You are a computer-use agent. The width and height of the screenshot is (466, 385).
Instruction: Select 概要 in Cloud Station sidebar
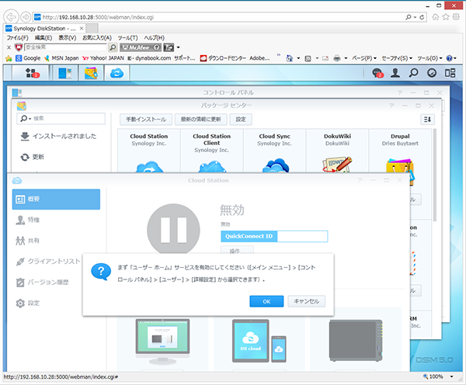[x=56, y=199]
